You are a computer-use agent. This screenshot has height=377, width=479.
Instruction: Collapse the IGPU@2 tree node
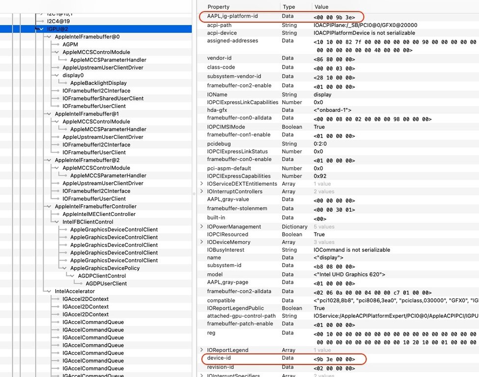coord(42,29)
